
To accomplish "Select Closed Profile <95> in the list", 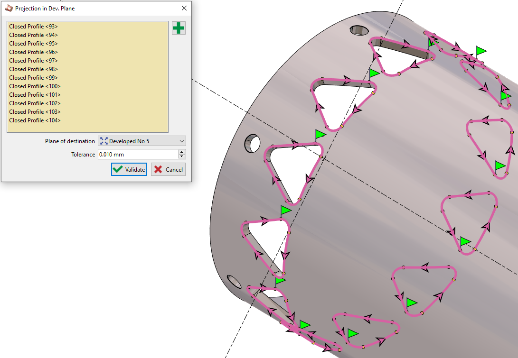I will [33, 44].
